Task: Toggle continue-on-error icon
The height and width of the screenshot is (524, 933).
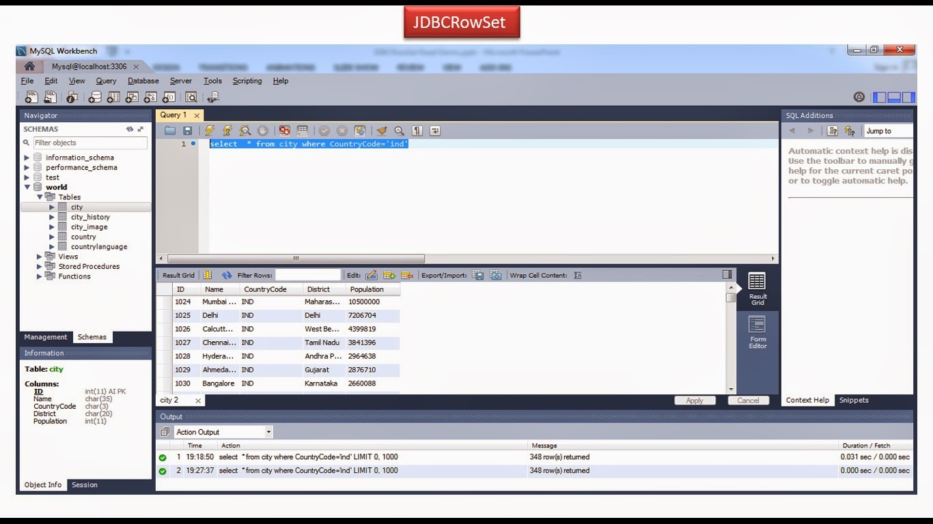Action: click(x=285, y=130)
